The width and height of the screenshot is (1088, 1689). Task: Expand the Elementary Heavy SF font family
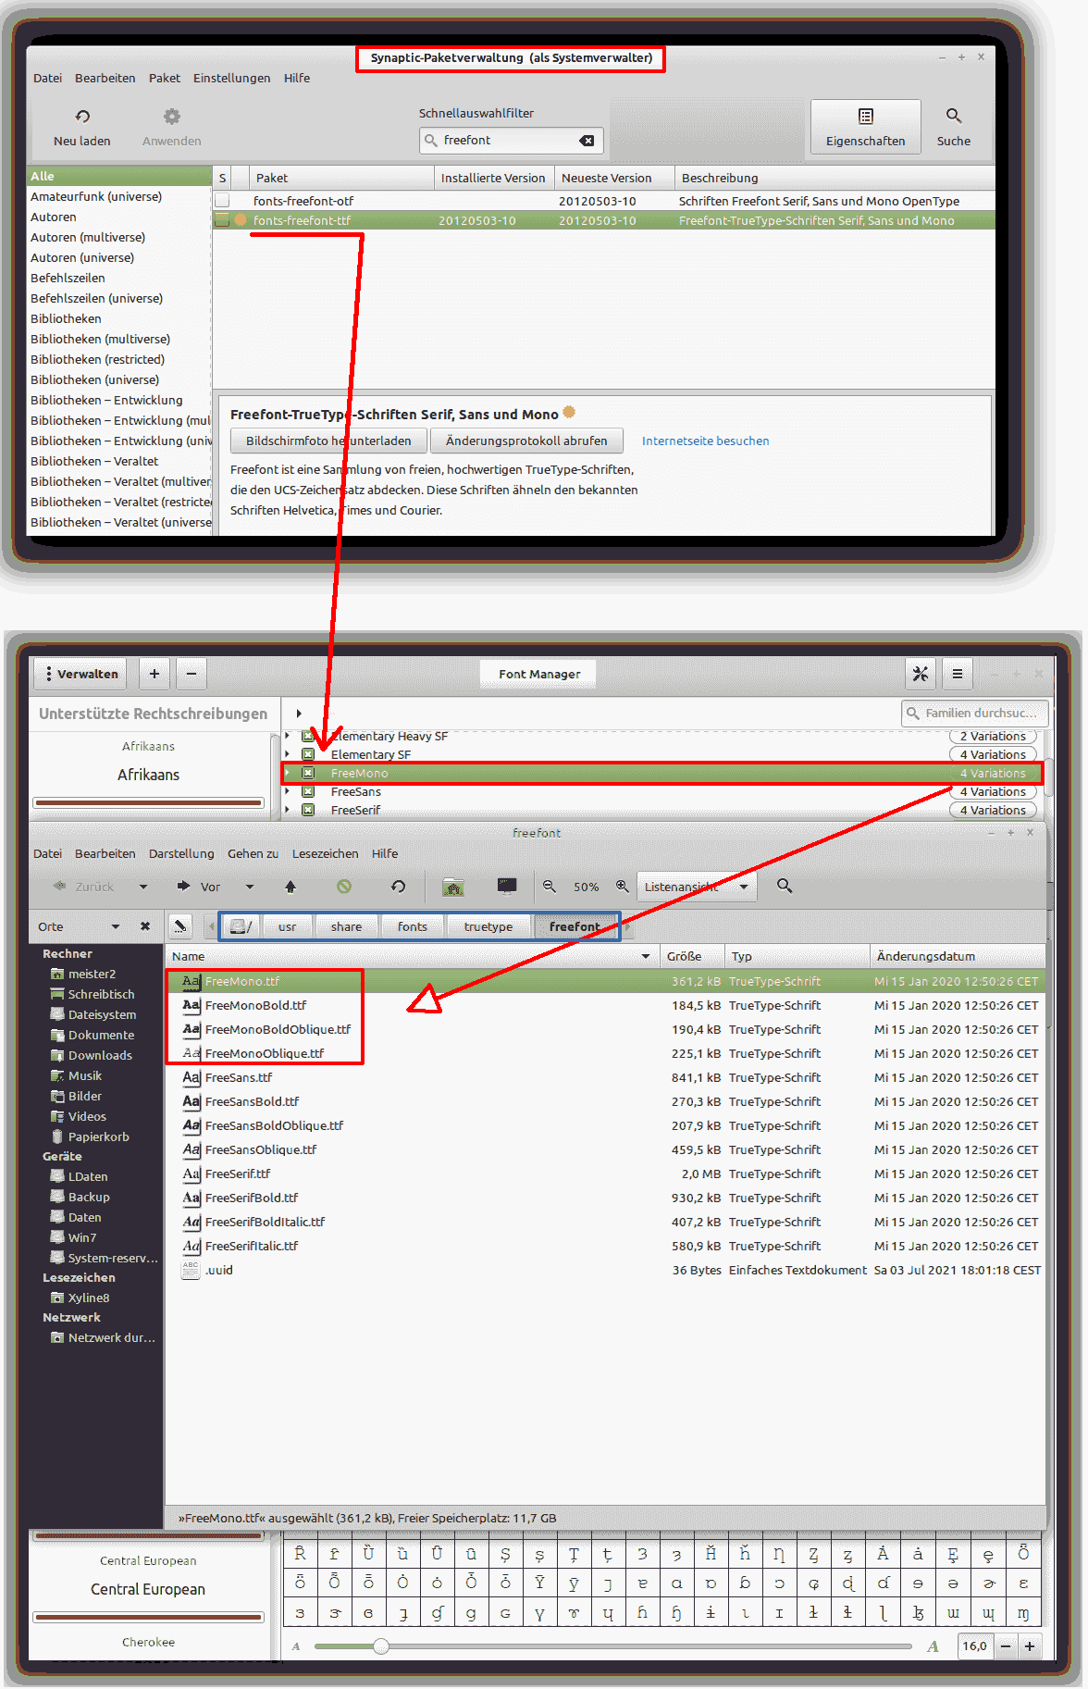288,737
